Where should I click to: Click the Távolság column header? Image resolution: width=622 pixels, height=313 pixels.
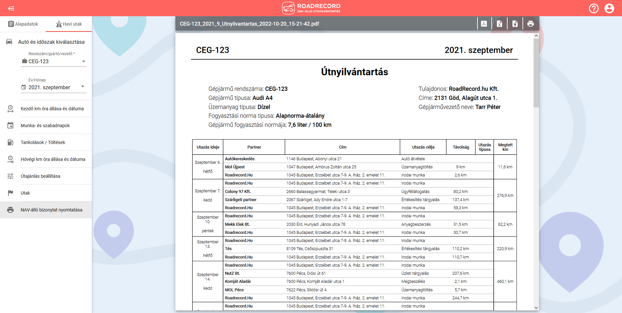point(461,147)
